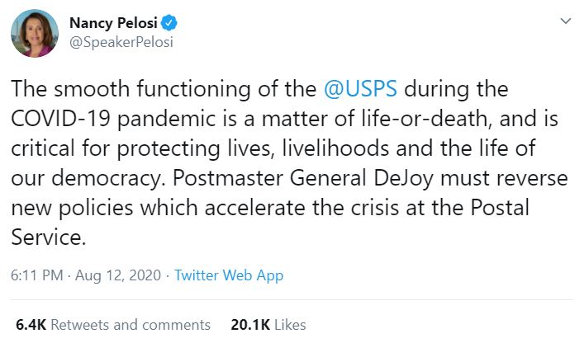Expand the tweet options chevron menu
Viewport: 584px width, 343px height.
coord(565,21)
